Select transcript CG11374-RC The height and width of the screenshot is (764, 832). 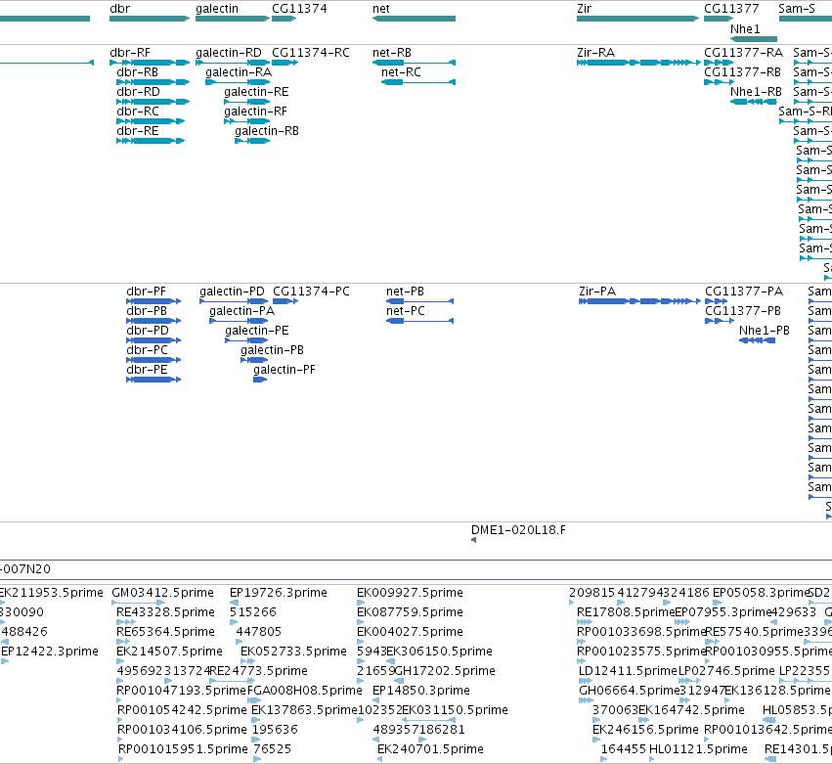pyautogui.click(x=311, y=53)
